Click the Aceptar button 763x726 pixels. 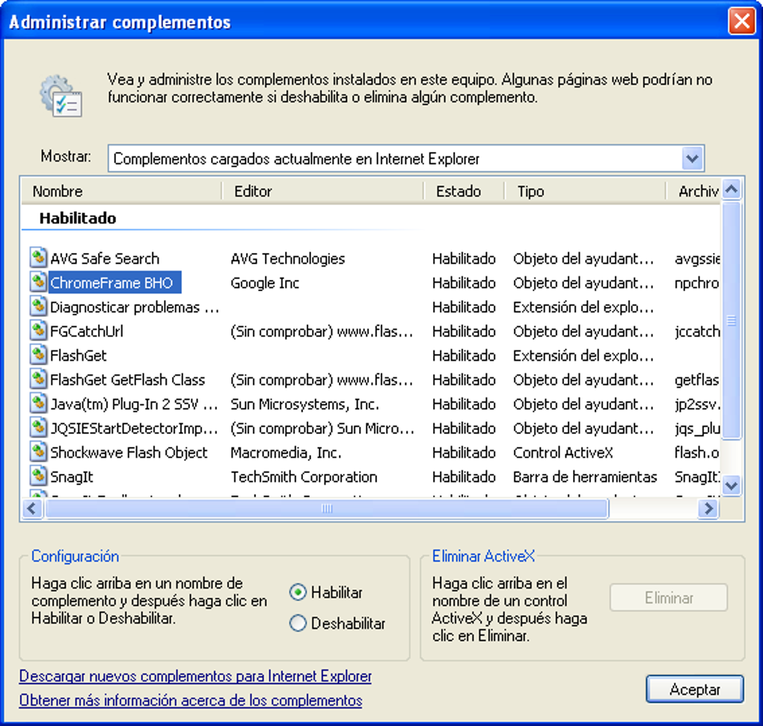(x=695, y=689)
